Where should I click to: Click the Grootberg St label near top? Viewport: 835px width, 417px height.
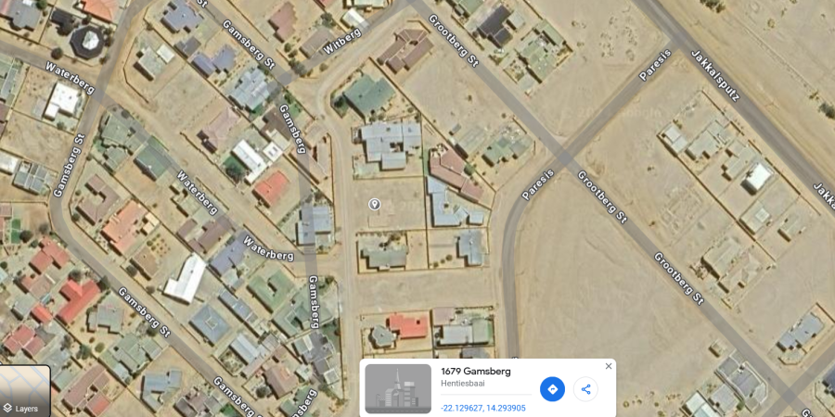[454, 42]
